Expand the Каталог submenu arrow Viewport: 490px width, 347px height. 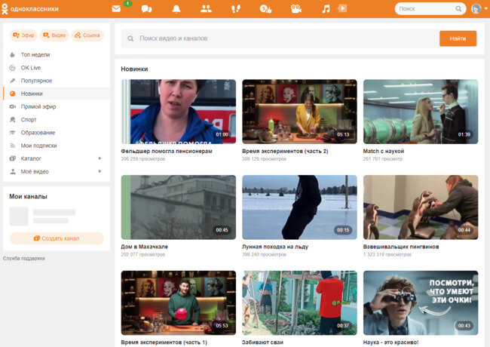(x=100, y=158)
